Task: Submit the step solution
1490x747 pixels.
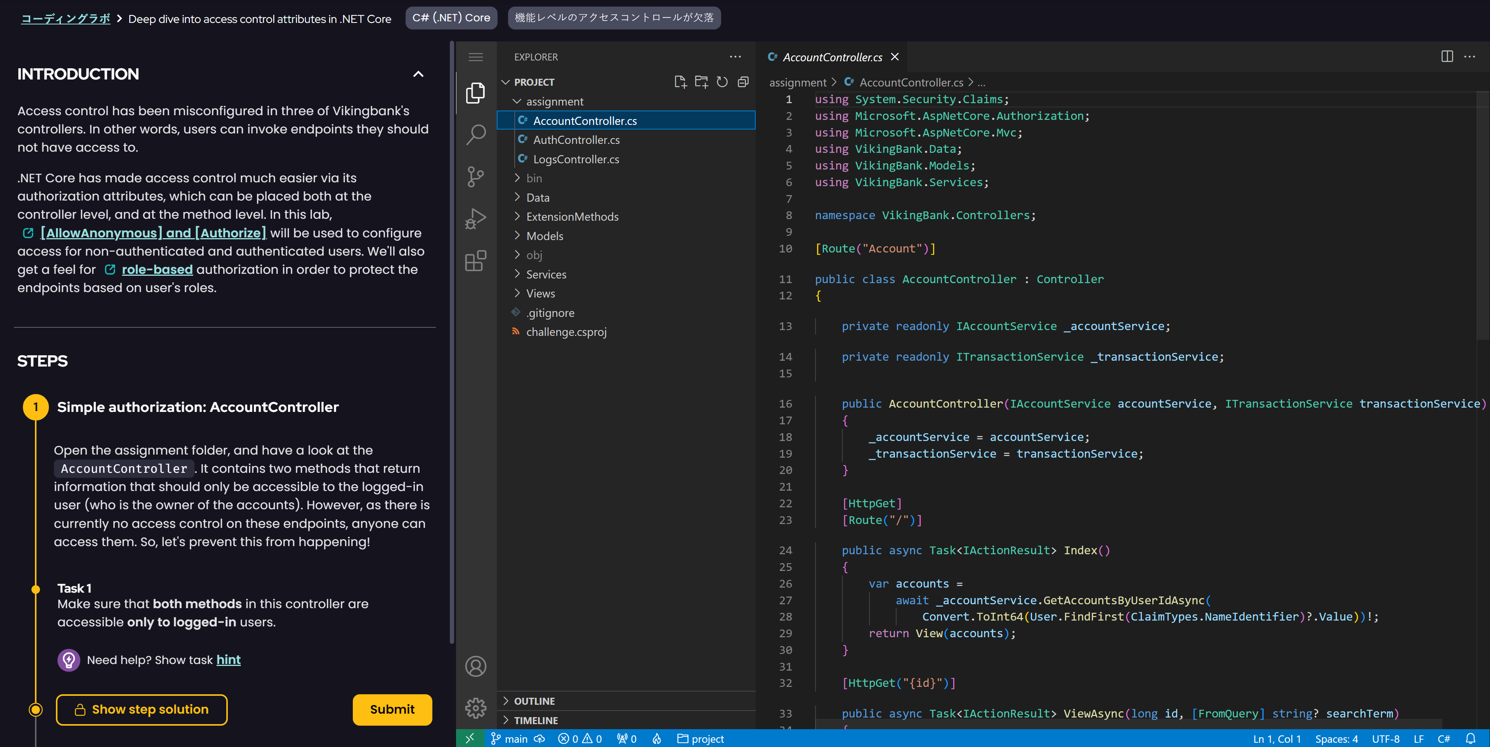Action: tap(392, 709)
